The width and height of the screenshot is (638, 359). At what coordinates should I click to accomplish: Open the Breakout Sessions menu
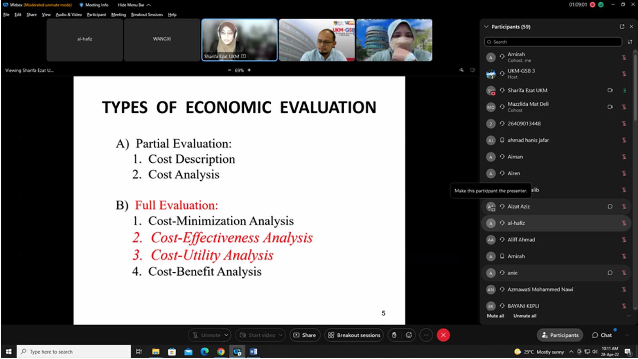(x=147, y=14)
